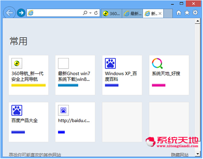The image size is (203, 159).
Task: Open the Windows XP_百度百科 tile
Action: [122, 75]
